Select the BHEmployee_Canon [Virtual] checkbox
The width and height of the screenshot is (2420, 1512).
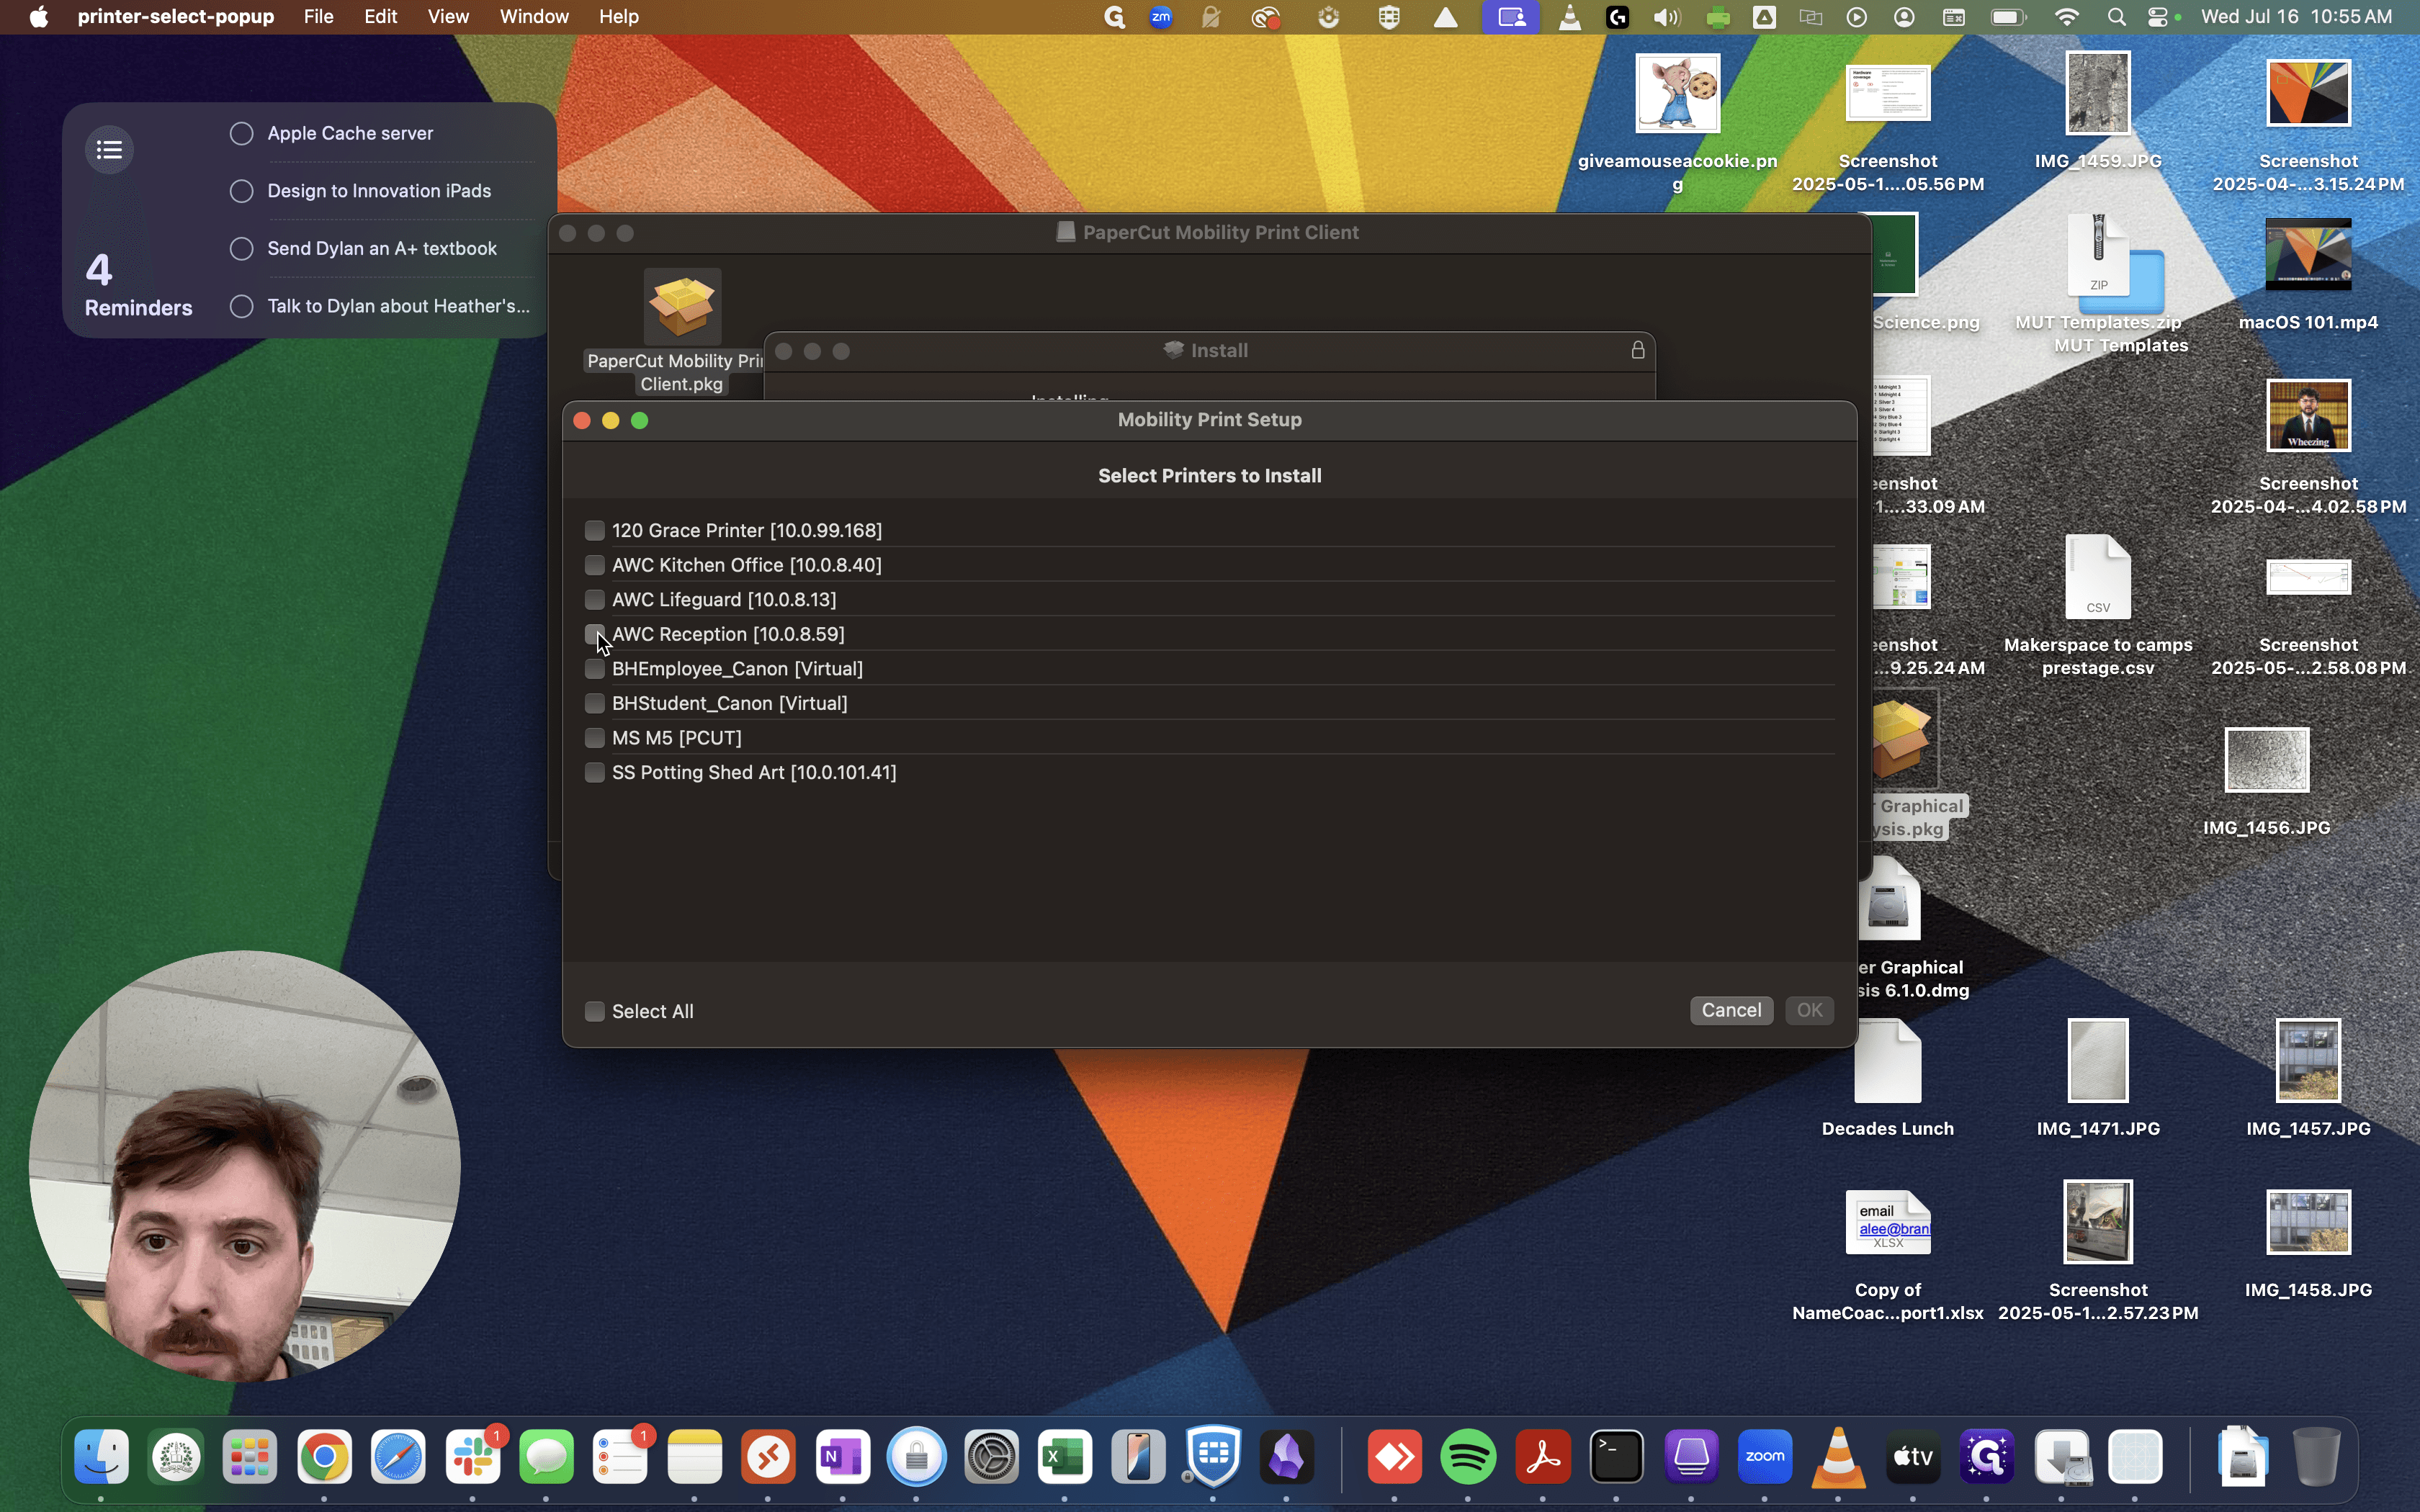595,669
